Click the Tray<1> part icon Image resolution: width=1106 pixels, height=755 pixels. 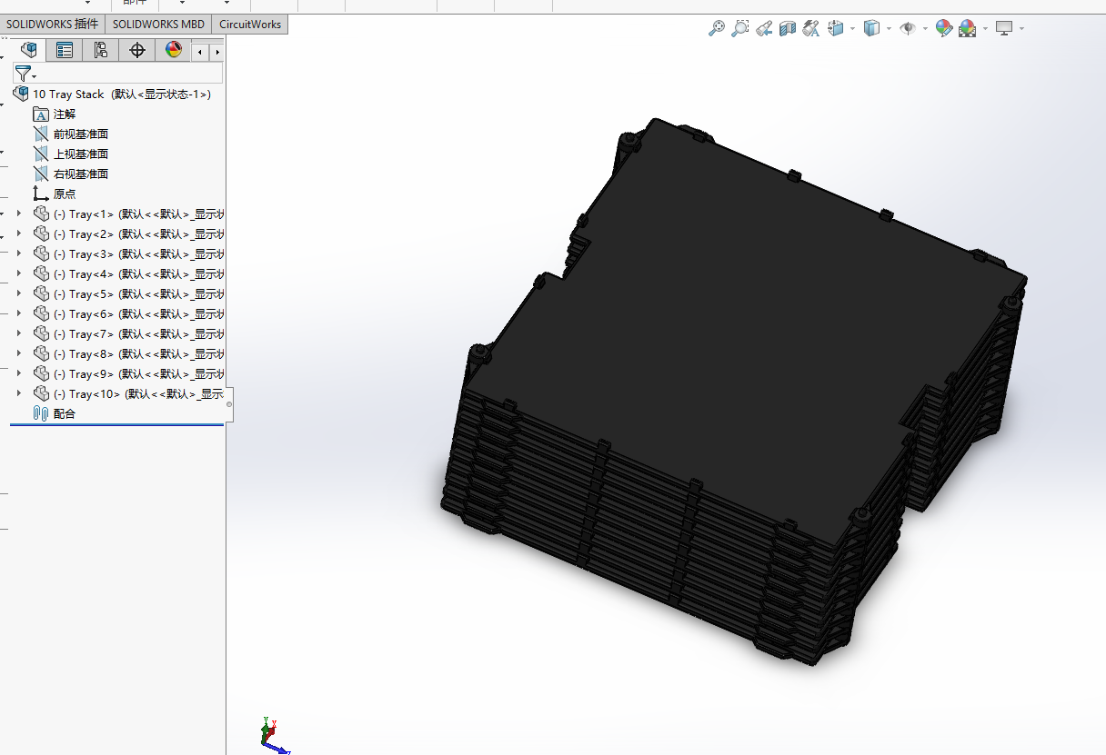(41, 214)
